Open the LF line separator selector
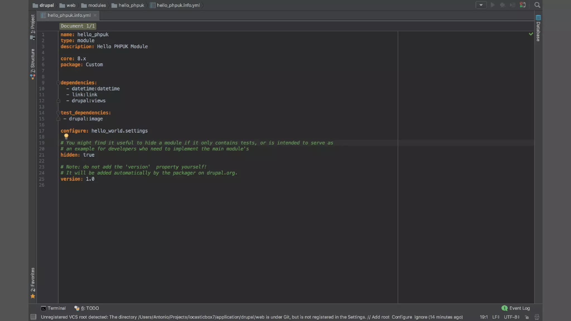 [x=496, y=317]
